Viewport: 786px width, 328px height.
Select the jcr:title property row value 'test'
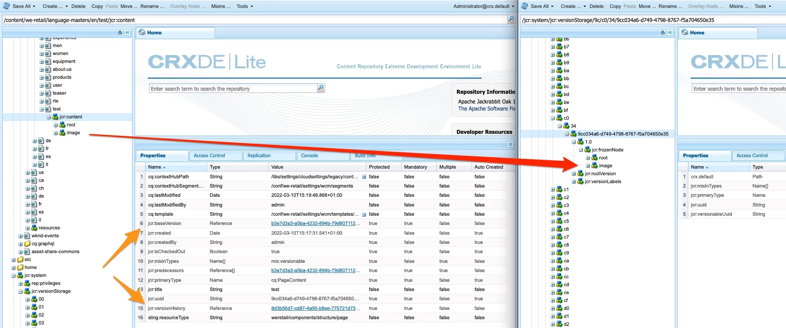point(275,290)
